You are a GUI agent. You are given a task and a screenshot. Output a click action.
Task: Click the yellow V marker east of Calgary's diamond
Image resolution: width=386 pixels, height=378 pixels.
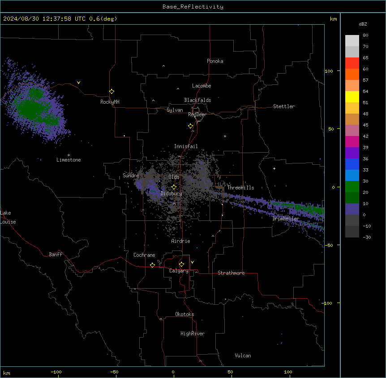coord(192,262)
